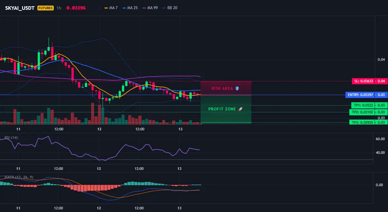Viewport: 388px width, 212px height.
Task: Click the shield icon in RISK AREA
Action: pyautogui.click(x=237, y=88)
